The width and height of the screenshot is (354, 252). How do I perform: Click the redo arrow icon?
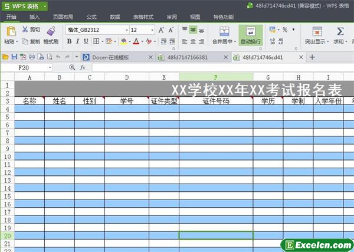67,57
